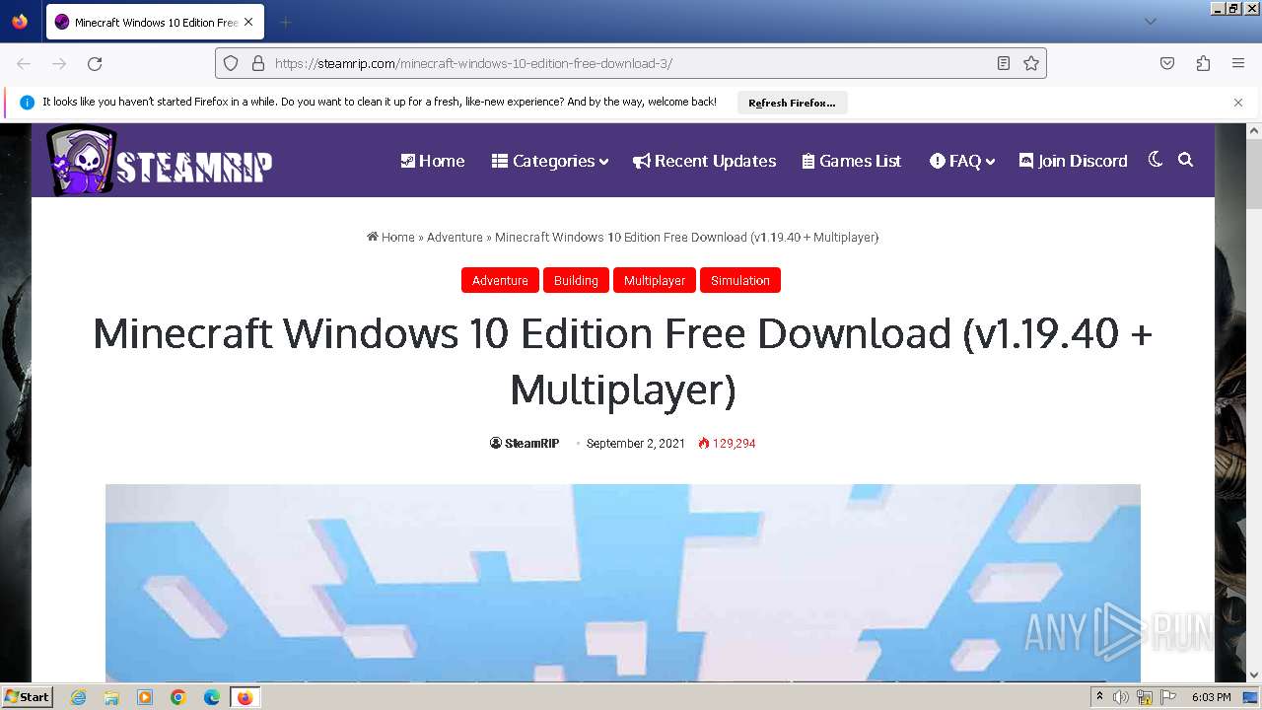Screen dimensions: 1262x710
Task: Open Home menu item on SteamRIP
Action: pyautogui.click(x=432, y=161)
